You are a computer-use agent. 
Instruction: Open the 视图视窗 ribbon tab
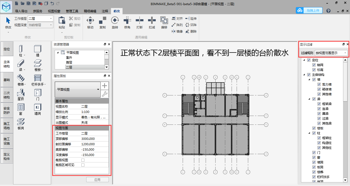point(54,11)
